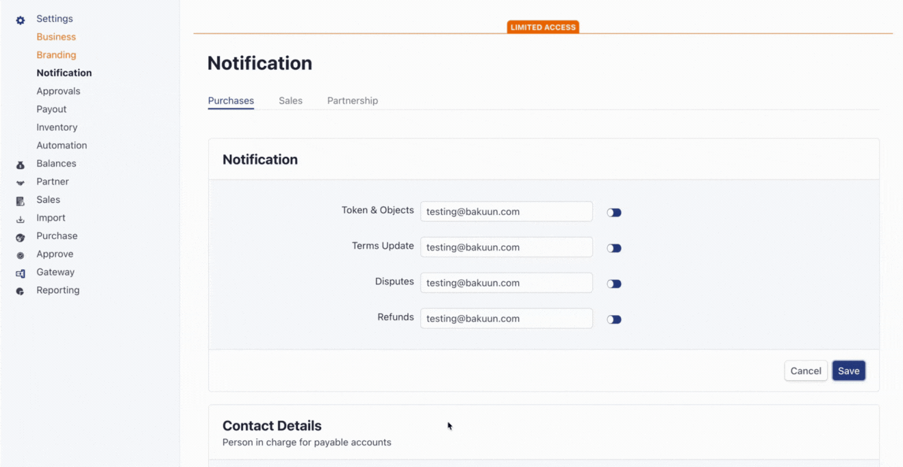The width and height of the screenshot is (903, 467).
Task: Select the Sales document icon
Action: tap(20, 199)
